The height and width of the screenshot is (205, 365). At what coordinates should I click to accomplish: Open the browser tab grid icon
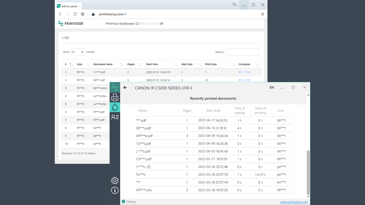83,14
